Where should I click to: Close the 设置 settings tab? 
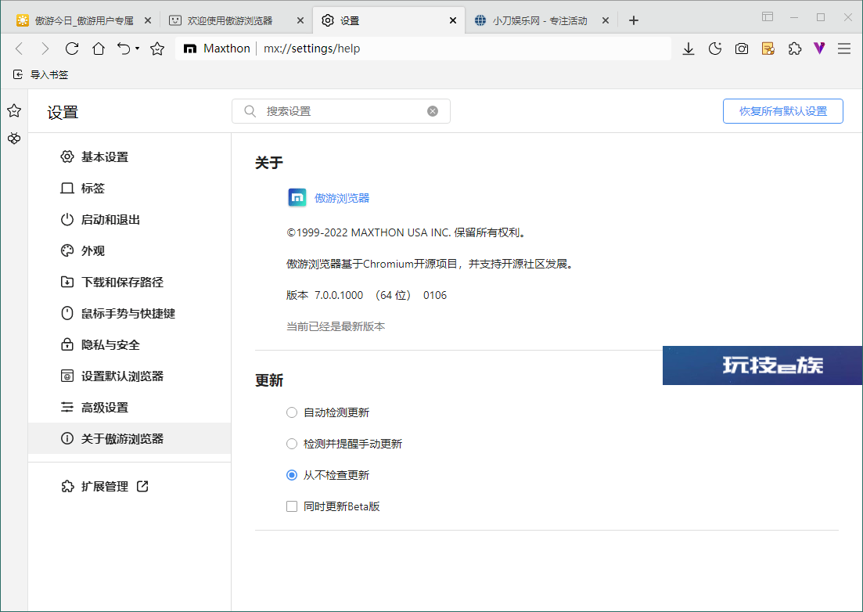pyautogui.click(x=452, y=21)
